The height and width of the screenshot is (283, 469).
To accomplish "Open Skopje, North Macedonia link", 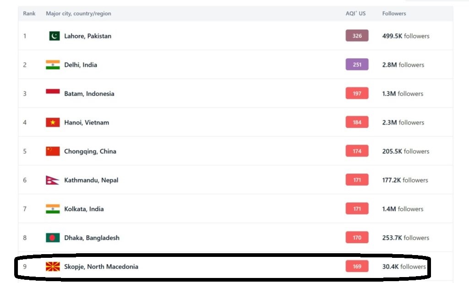I will [x=101, y=267].
